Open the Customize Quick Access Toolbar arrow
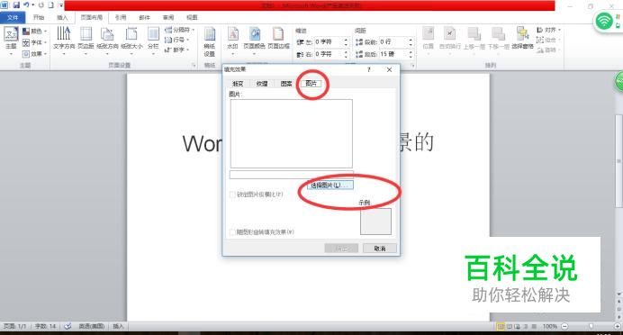Screen dimensions: 623x335 click(61, 5)
